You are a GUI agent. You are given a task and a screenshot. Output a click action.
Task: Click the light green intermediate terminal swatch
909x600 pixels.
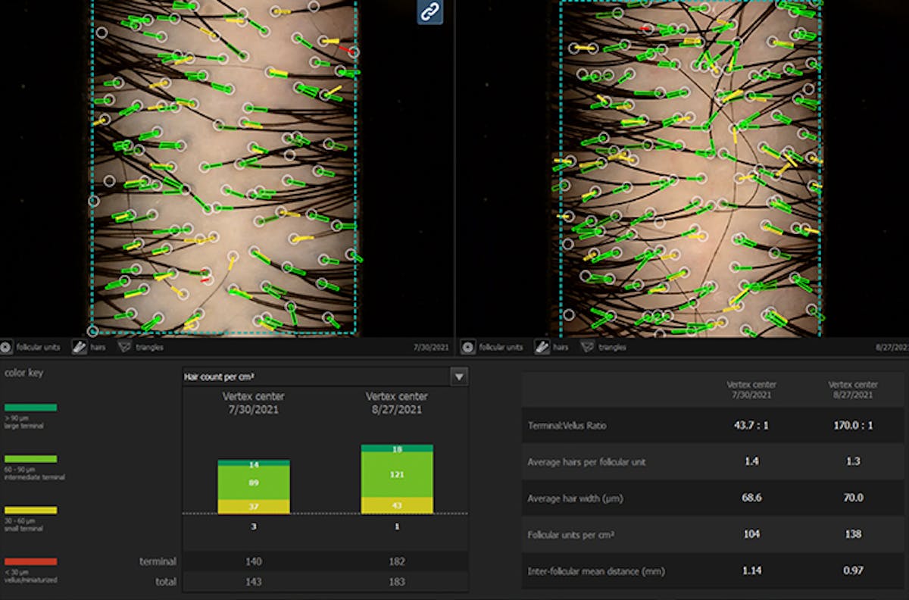[30, 459]
